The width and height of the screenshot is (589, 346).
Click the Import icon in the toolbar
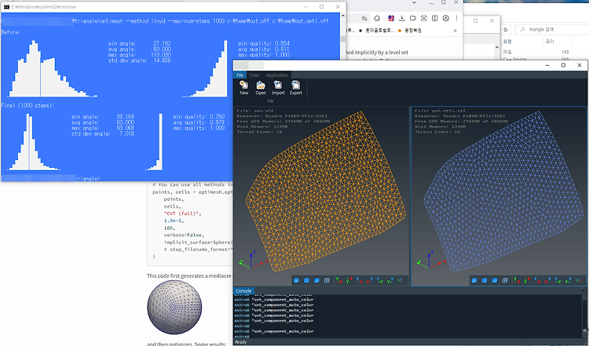(x=278, y=87)
